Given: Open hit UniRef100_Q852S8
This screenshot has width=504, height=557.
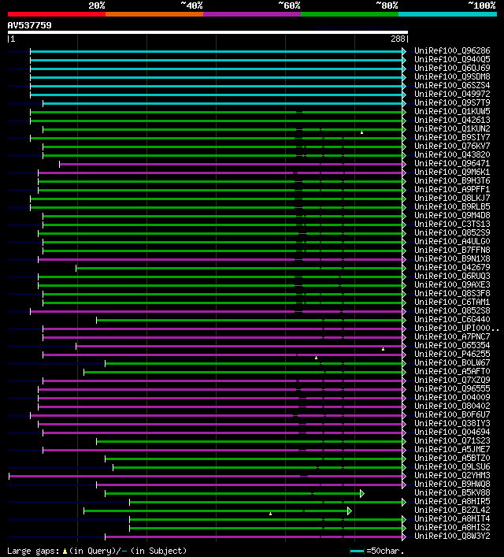Looking at the screenshot, I should pyautogui.click(x=452, y=311).
